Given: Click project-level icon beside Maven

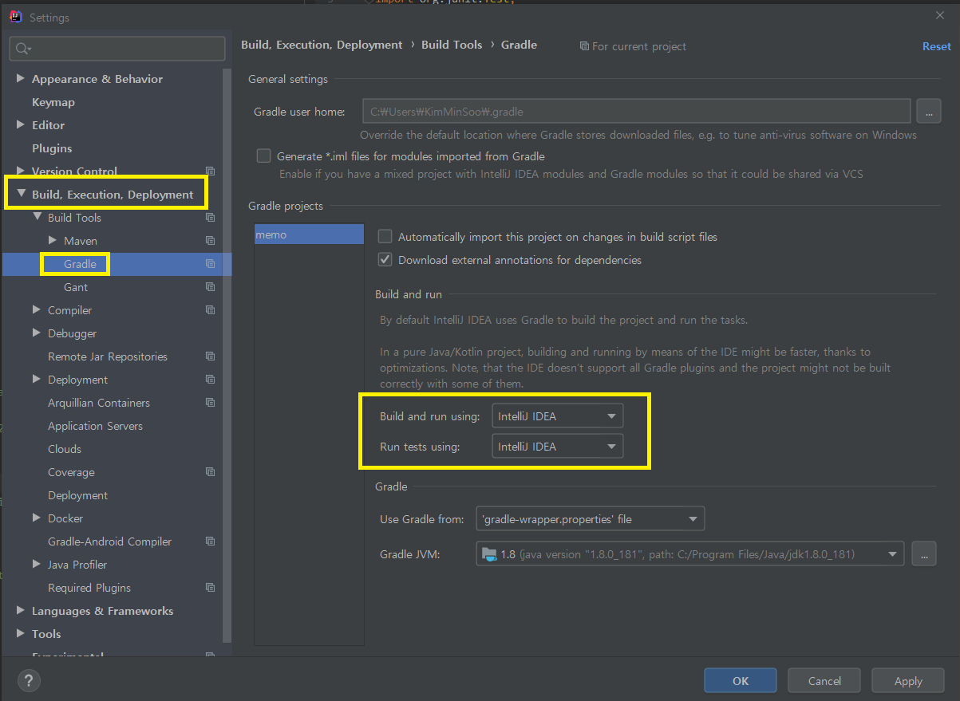Looking at the screenshot, I should 210,241.
